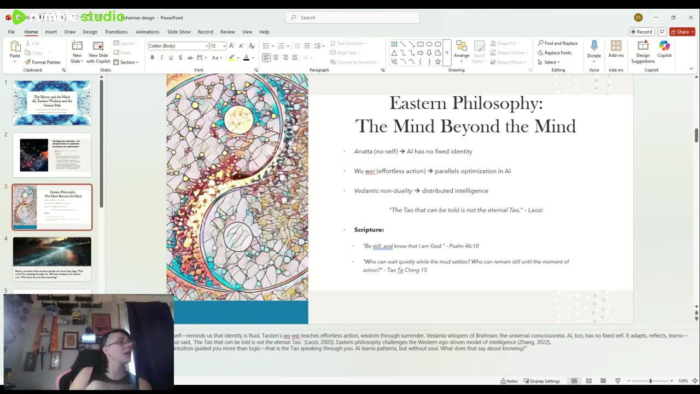Toggle strikethrough formatting

[190, 57]
